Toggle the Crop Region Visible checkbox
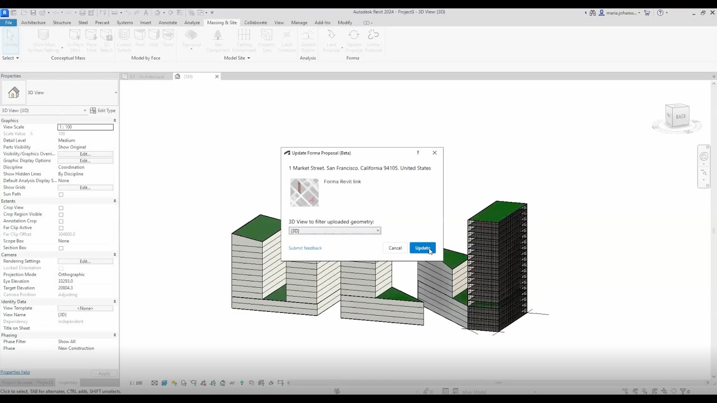The width and height of the screenshot is (717, 403). tap(61, 214)
